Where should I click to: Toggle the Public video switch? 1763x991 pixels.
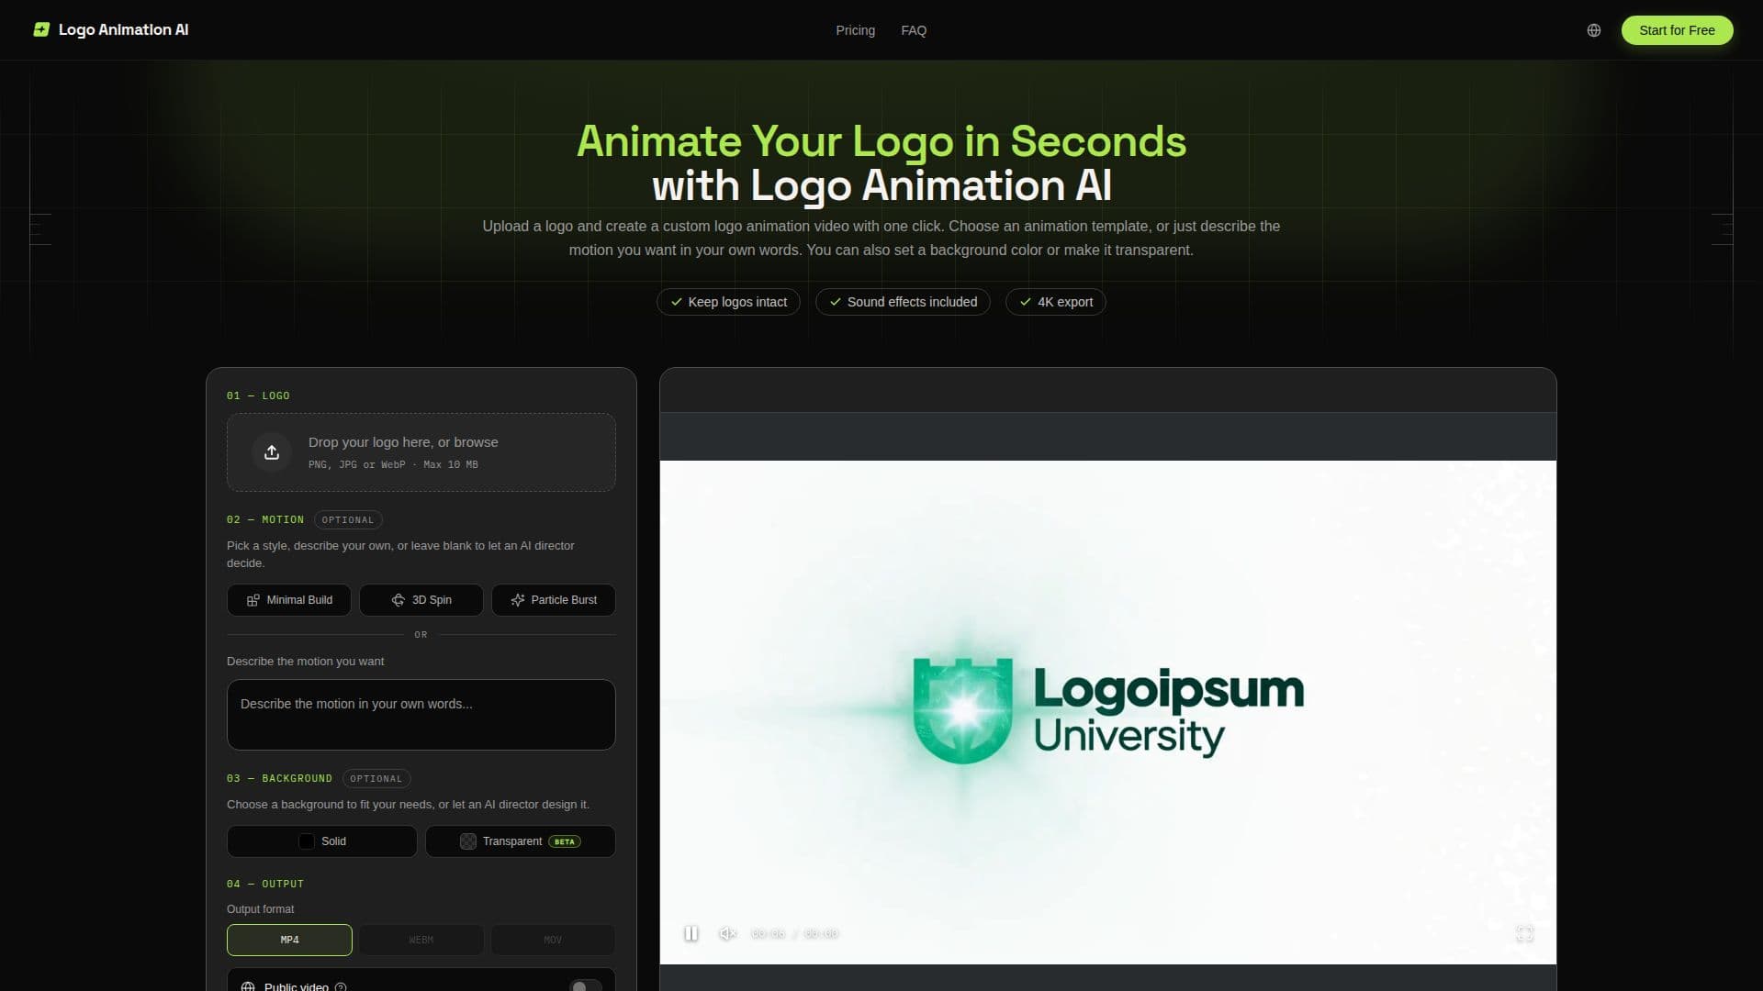point(586,986)
